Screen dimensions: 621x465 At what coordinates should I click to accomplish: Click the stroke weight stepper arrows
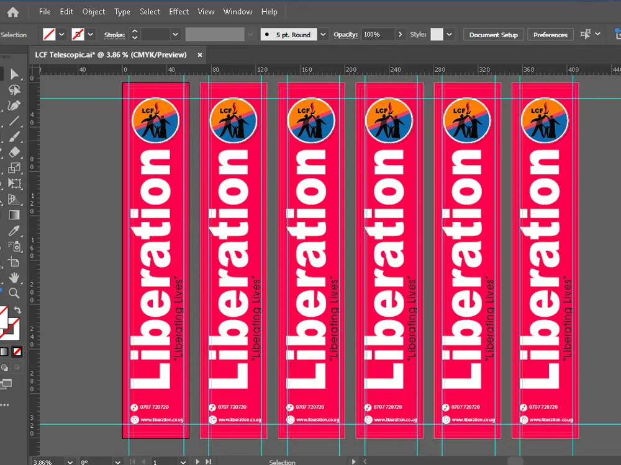pos(135,34)
